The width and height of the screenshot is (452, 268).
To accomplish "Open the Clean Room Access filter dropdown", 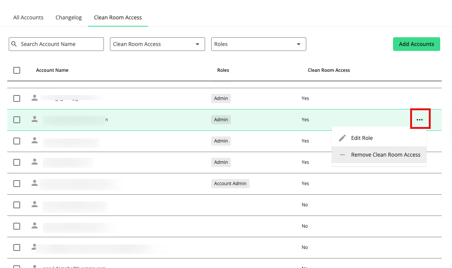I will [x=157, y=44].
